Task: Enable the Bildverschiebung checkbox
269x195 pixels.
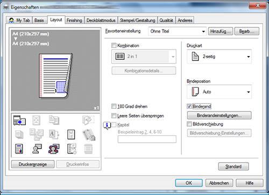Action: pos(189,124)
